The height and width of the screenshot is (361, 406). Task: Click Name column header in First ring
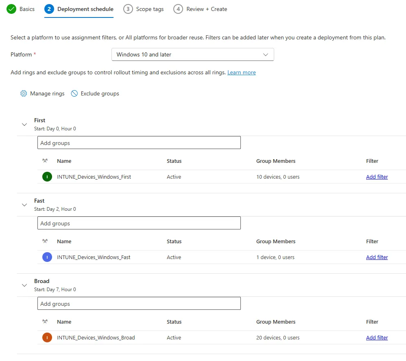coord(64,161)
